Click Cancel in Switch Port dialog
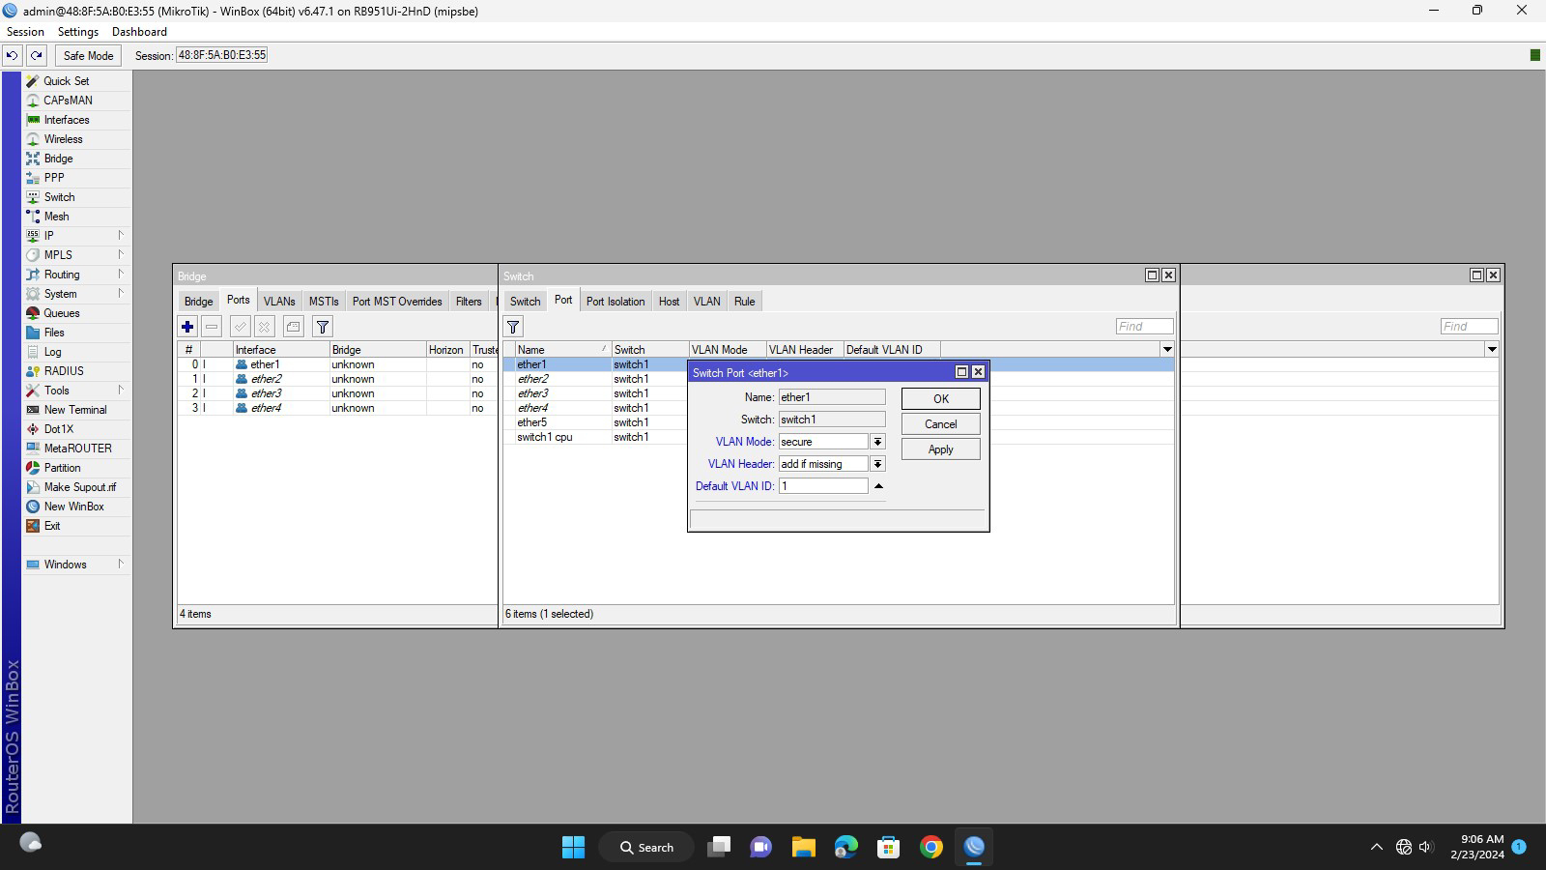The image size is (1546, 870). pos(941,423)
